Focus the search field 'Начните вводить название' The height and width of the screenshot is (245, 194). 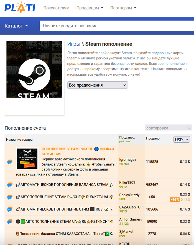(117, 26)
